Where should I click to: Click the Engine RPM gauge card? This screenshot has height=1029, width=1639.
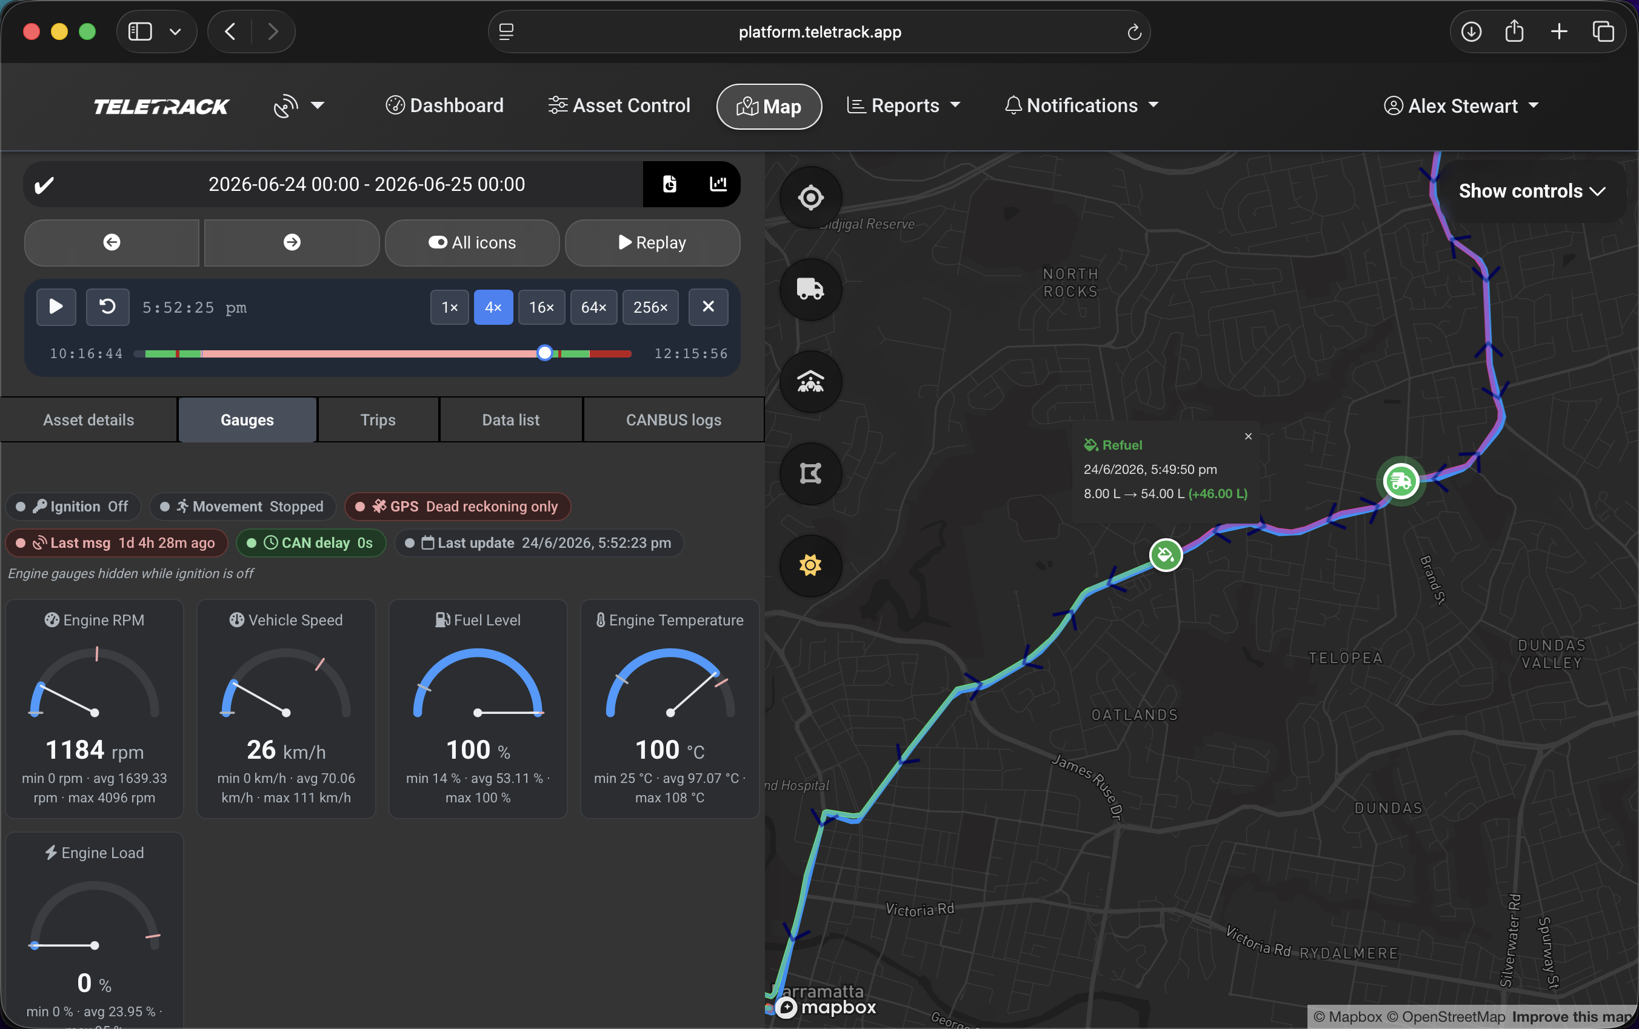coord(95,708)
